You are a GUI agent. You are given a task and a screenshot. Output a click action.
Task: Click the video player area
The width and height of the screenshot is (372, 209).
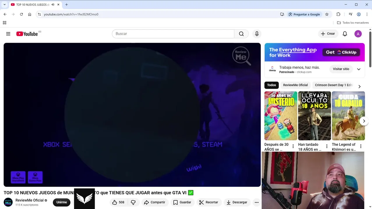click(x=132, y=115)
